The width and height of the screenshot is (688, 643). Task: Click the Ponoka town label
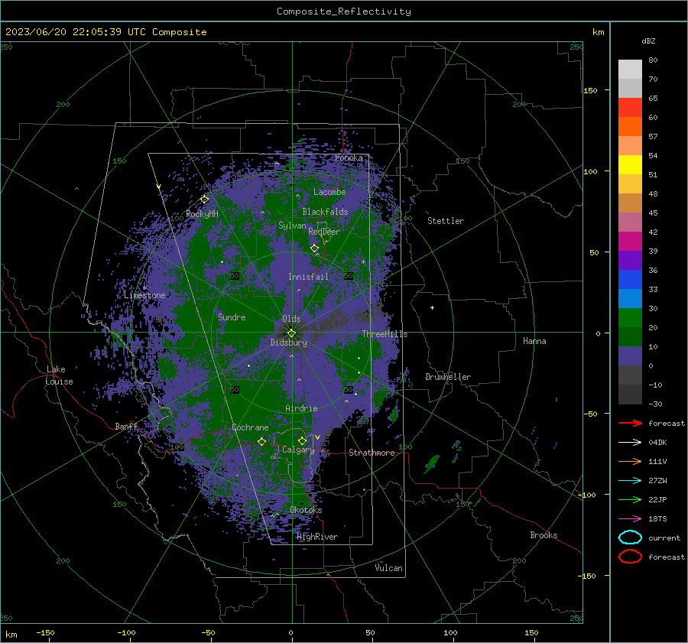click(x=349, y=158)
